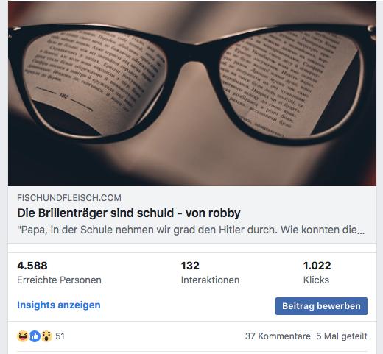Click the Wow surprised reaction emoji
Viewport: 383px width, 354px height.
click(x=46, y=336)
